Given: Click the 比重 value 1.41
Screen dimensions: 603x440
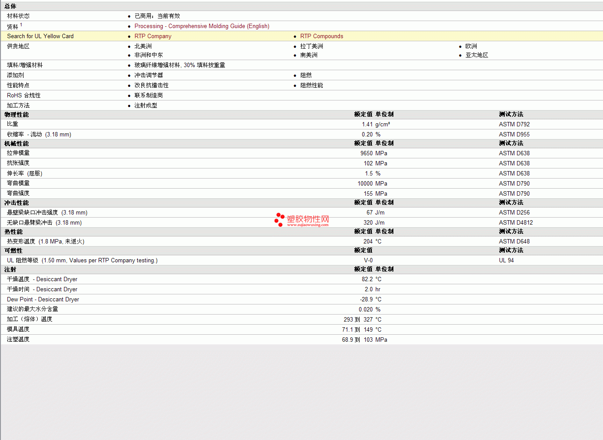Looking at the screenshot, I should (367, 125).
